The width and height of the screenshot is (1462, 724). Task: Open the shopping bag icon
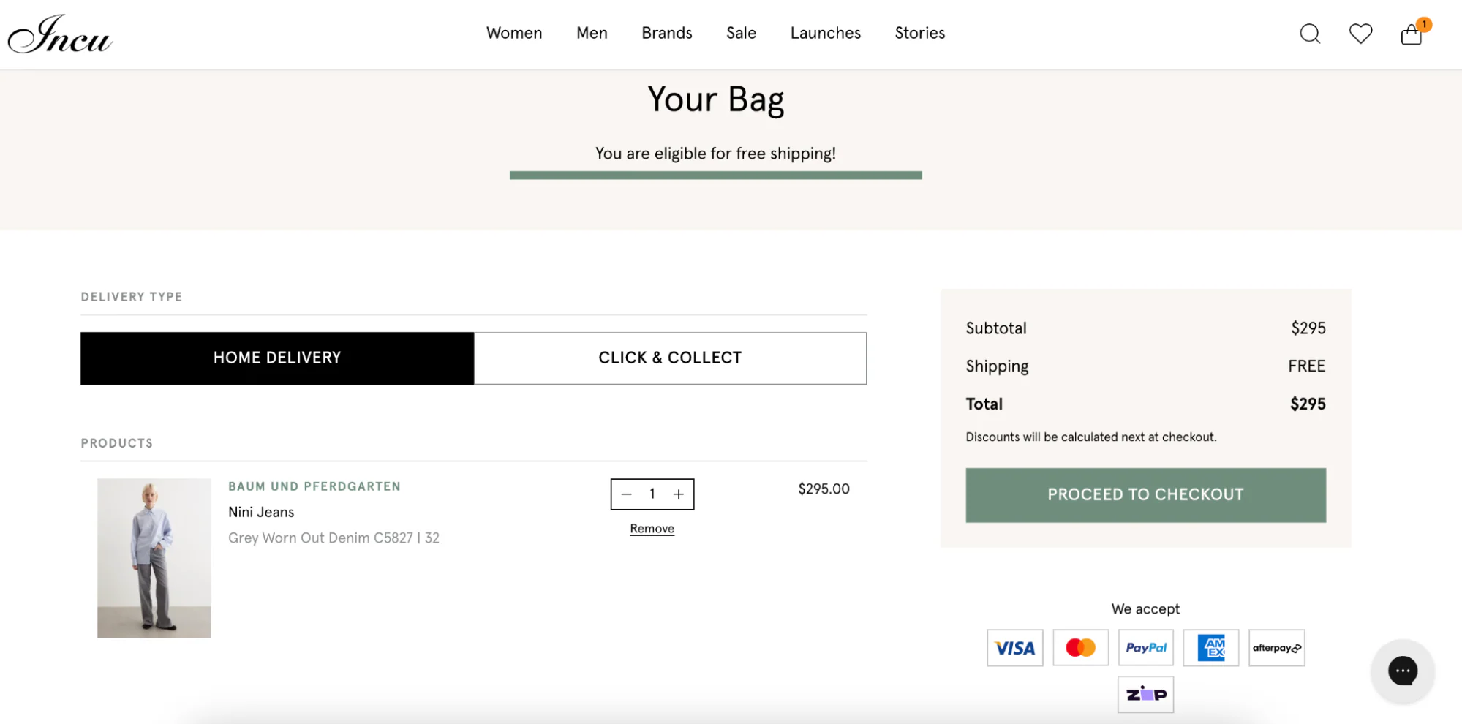(x=1412, y=34)
